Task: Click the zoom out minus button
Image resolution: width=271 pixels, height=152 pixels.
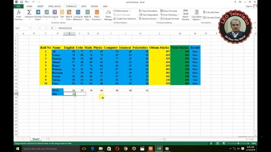Action: pos(229,144)
